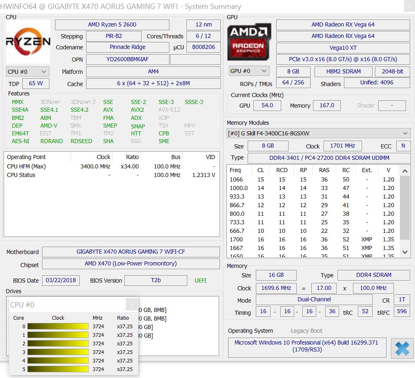The height and width of the screenshot is (378, 415).
Task: Click Core 0 clock bar
Action: (x=58, y=327)
